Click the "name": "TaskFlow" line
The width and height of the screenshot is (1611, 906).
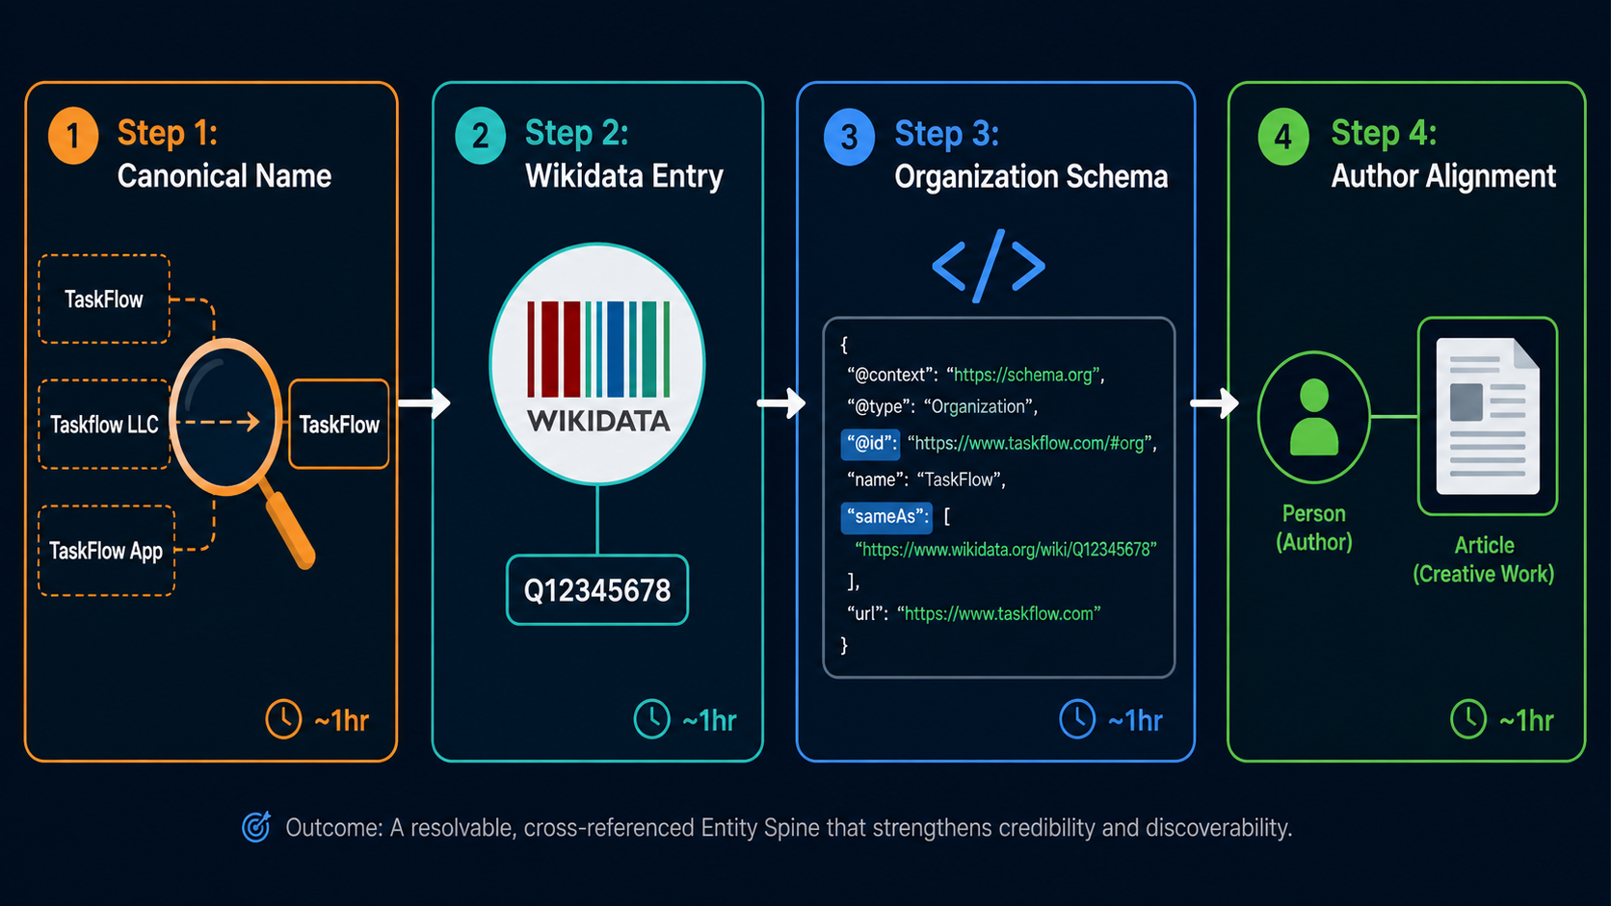[926, 479]
